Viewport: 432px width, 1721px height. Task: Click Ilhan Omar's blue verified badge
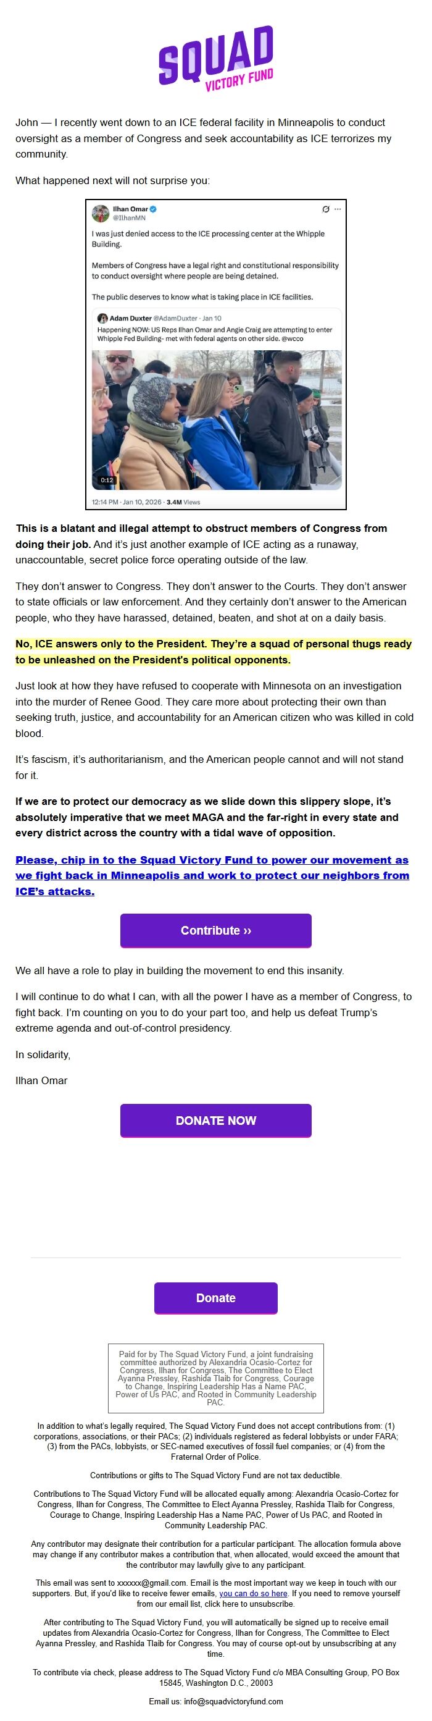[x=152, y=209]
